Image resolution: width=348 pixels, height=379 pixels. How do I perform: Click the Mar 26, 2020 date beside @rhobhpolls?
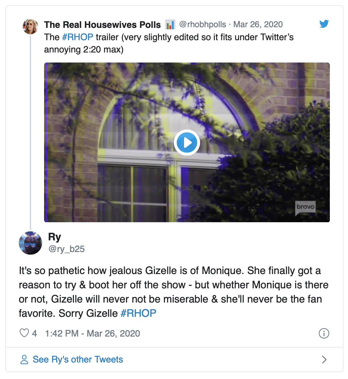point(258,24)
